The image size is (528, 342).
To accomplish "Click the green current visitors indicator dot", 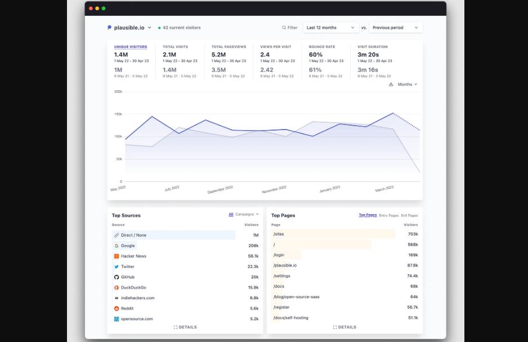I will tap(159, 28).
